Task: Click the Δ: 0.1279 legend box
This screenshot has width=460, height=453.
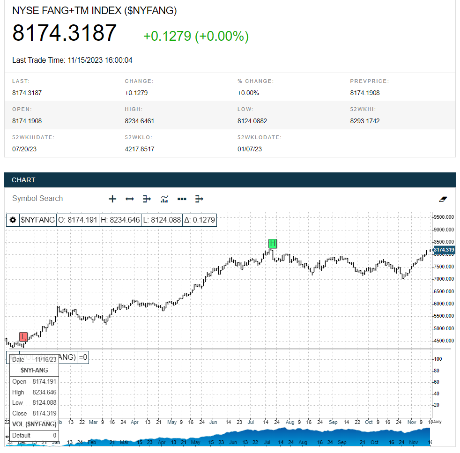Action: pos(200,220)
